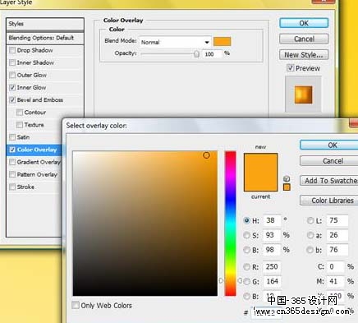The width and height of the screenshot is (358, 323).
Task: Click the New Style... button
Action: (x=304, y=55)
